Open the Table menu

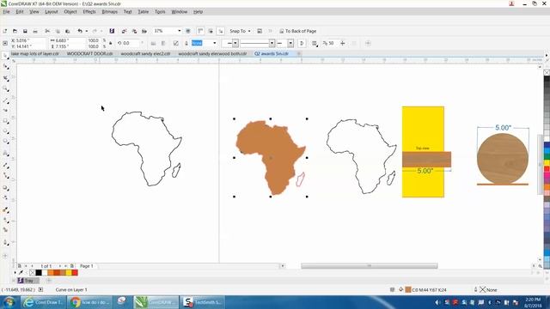pos(144,11)
